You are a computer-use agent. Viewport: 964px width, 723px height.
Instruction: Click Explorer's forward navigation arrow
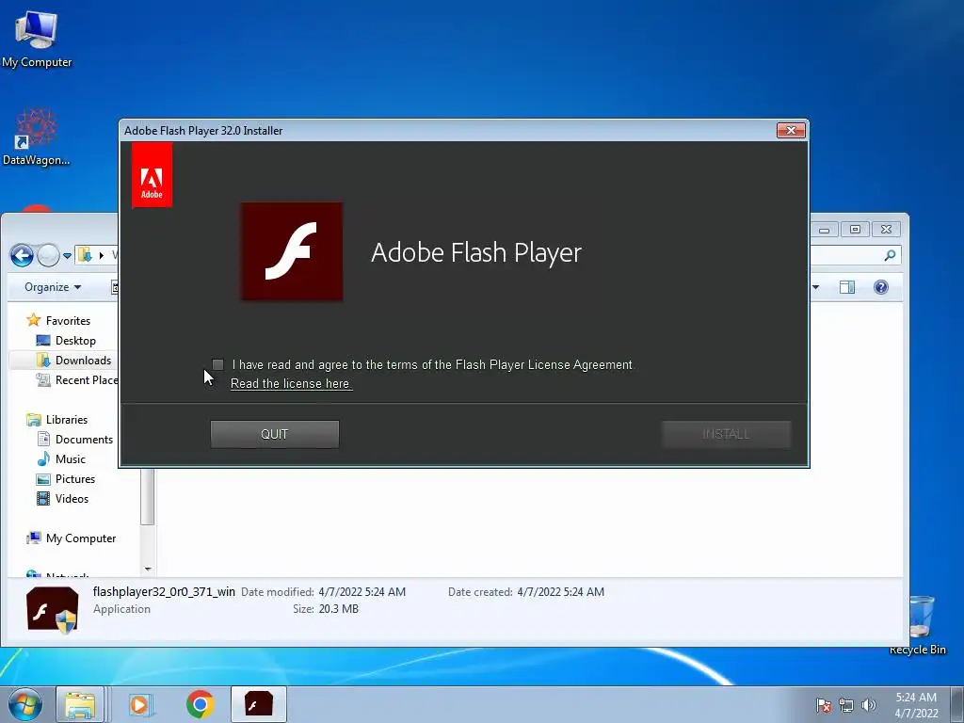[48, 255]
